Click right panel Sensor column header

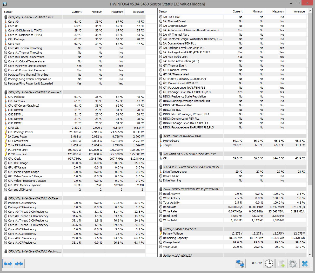[x=190, y=11]
